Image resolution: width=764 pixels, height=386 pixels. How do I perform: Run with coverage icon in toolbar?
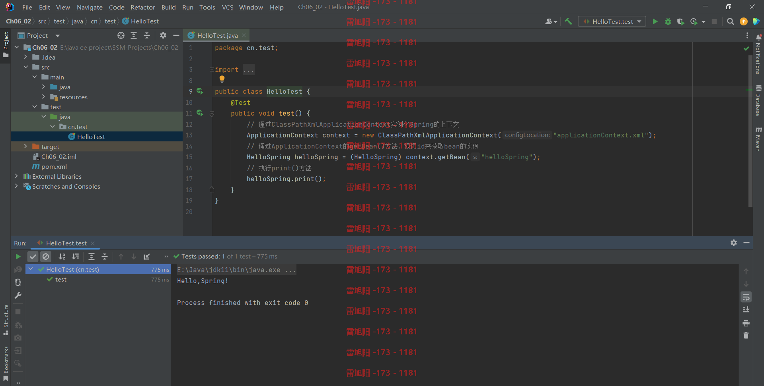681,21
